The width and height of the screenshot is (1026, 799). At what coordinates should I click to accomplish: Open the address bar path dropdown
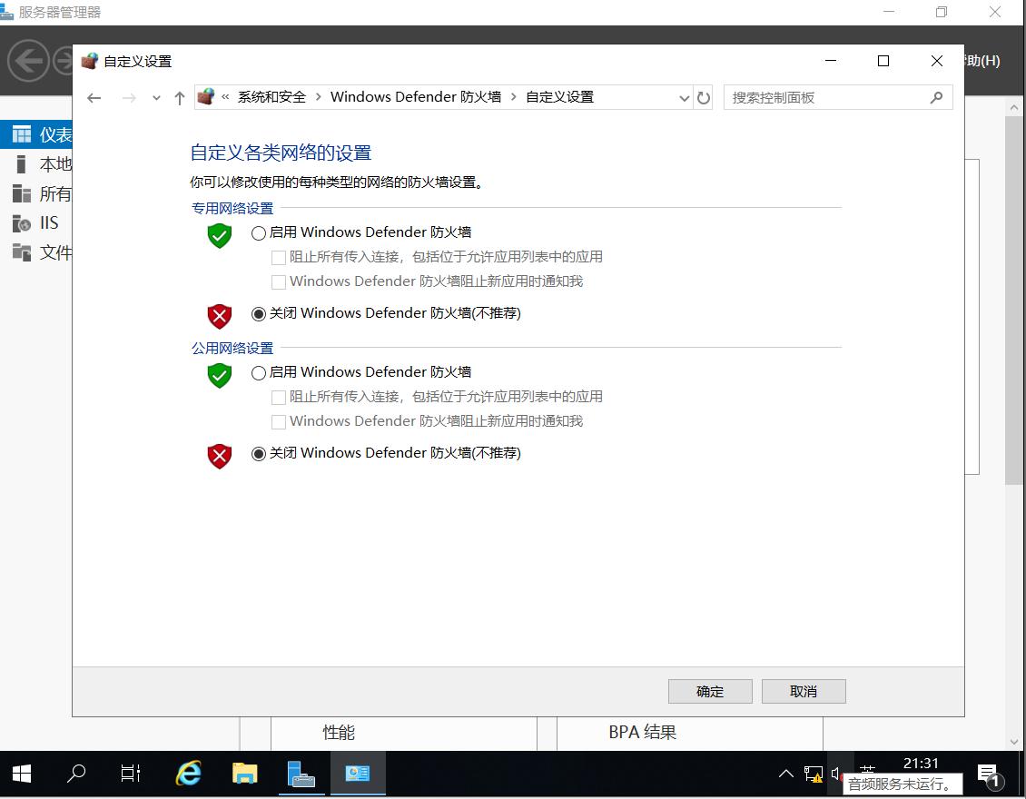(684, 97)
